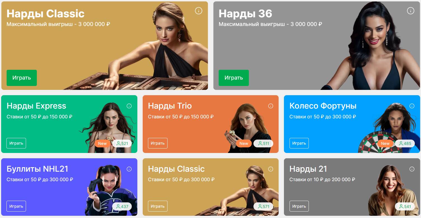Open info on small Нарды Classic card
The image size is (421, 218).
271,169
